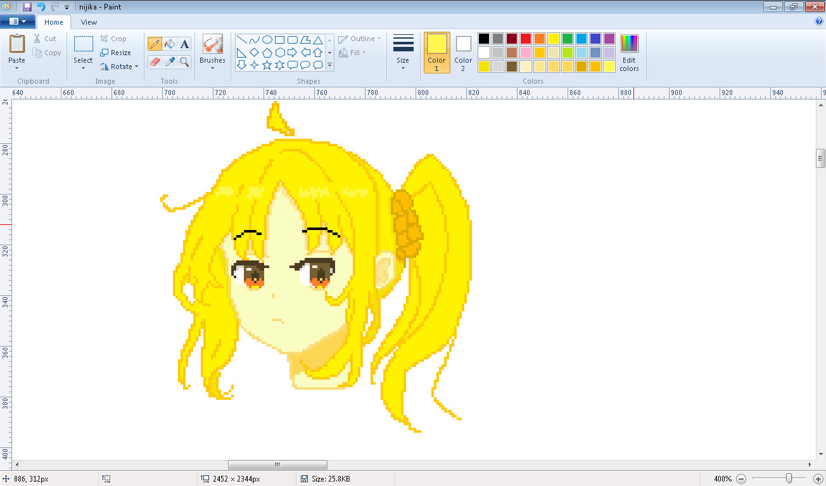
Task: Click the Paste clipboard button
Action: coord(17,44)
